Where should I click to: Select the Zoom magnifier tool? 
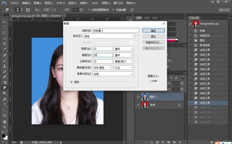[x=5, y=127]
